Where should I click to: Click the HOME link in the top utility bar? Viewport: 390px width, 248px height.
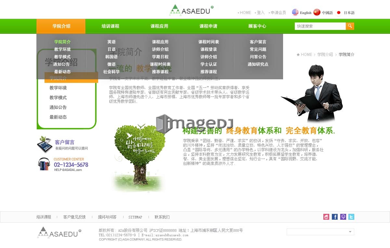pos(245,13)
